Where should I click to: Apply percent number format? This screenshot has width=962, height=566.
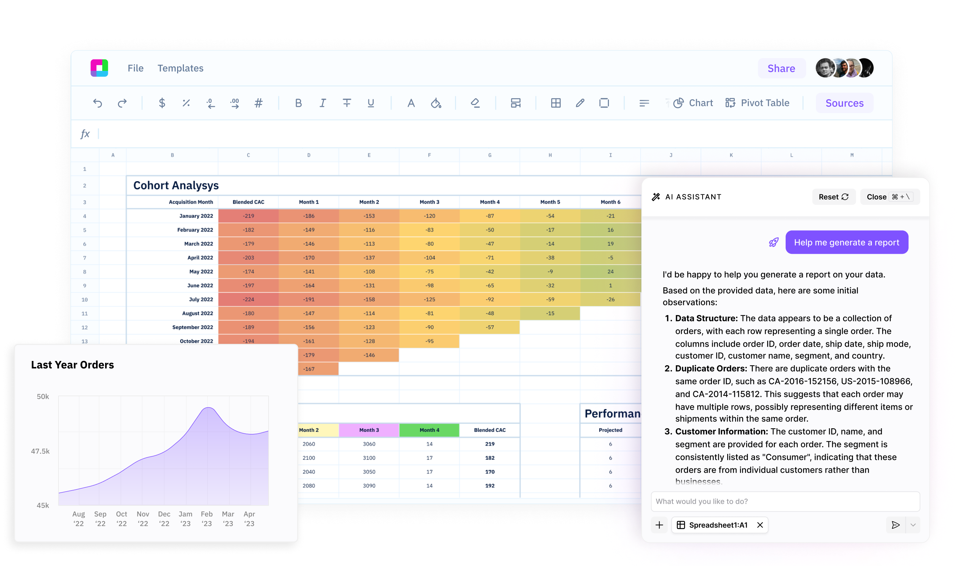point(186,103)
